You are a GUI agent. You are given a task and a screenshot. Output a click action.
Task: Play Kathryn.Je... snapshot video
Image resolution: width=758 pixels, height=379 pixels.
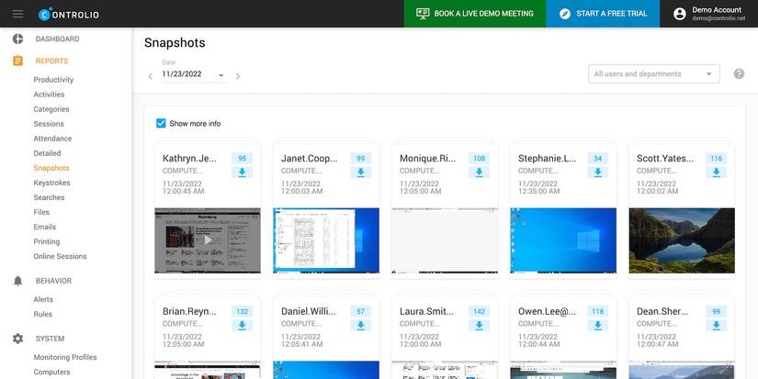point(208,240)
